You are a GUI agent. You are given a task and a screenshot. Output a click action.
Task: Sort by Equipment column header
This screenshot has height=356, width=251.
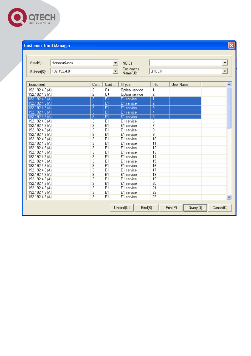pyautogui.click(x=58, y=84)
